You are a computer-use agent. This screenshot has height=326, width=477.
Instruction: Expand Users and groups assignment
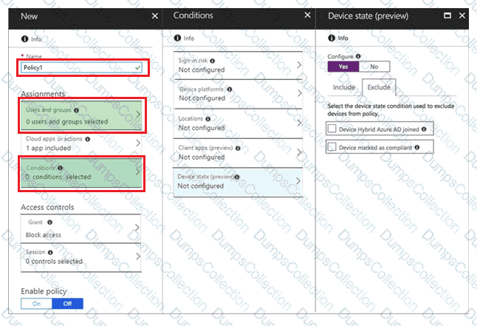pos(80,115)
